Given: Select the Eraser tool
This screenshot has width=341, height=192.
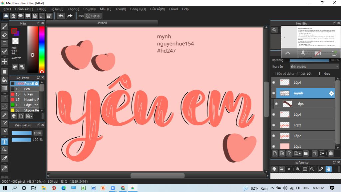Looking at the screenshot, I should tap(5, 35).
